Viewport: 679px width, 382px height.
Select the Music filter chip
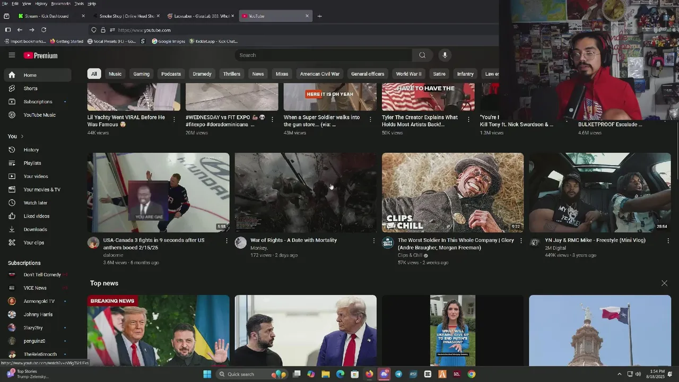pyautogui.click(x=115, y=74)
